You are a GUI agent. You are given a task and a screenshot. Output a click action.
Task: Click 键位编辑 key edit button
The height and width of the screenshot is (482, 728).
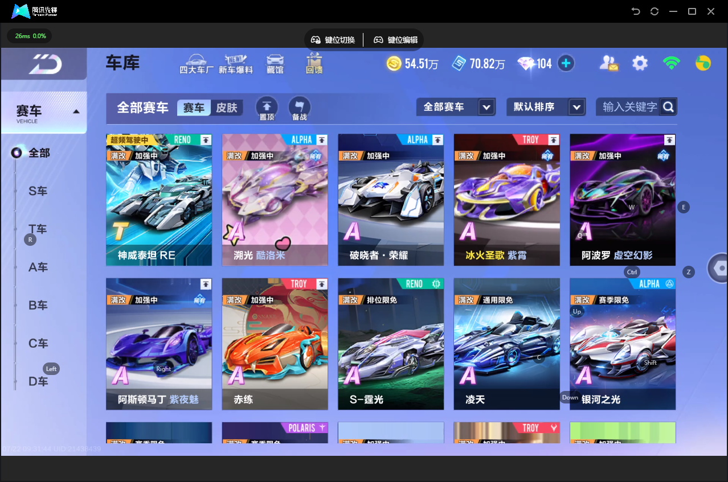point(396,40)
